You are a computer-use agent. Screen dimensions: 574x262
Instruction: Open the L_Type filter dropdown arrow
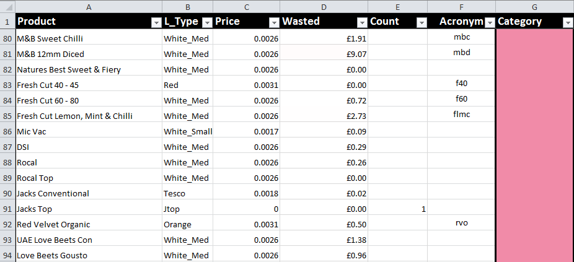[x=206, y=22]
